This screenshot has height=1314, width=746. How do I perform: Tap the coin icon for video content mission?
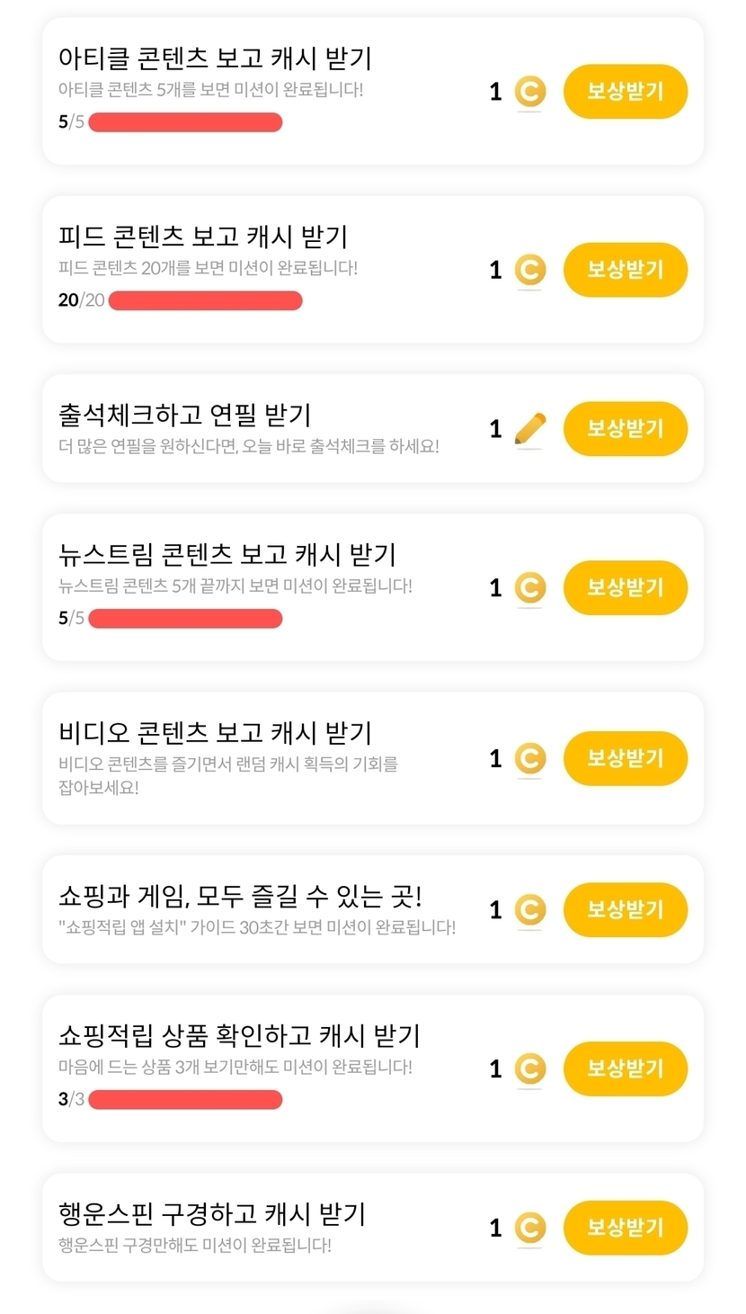click(530, 759)
